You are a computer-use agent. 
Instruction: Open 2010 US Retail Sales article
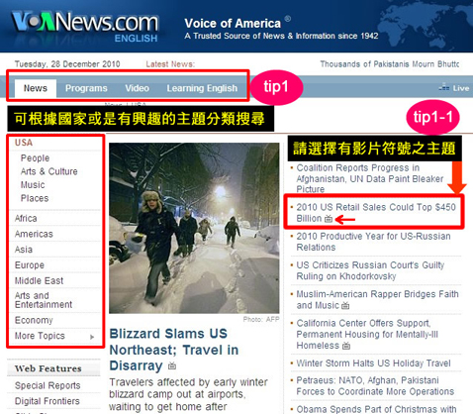[x=376, y=213]
